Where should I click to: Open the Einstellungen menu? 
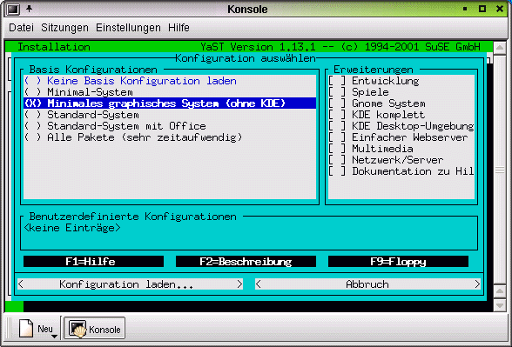click(x=128, y=28)
